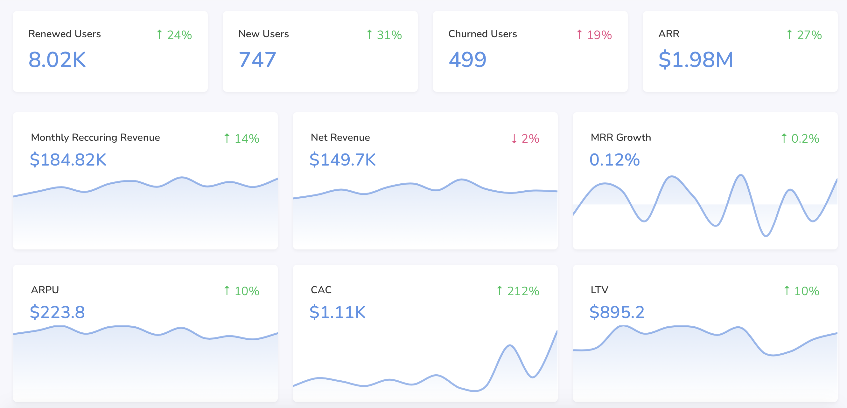Click the $1.11K CAC value
The image size is (847, 408).
click(337, 312)
